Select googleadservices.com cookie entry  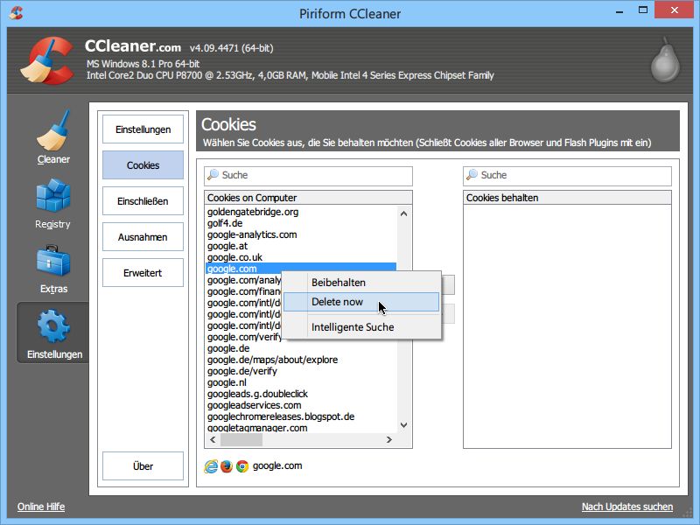point(254,405)
